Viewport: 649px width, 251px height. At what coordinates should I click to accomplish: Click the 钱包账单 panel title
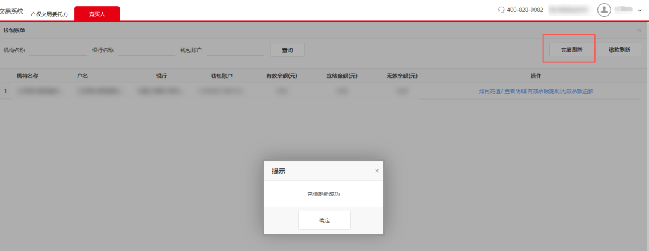14,31
